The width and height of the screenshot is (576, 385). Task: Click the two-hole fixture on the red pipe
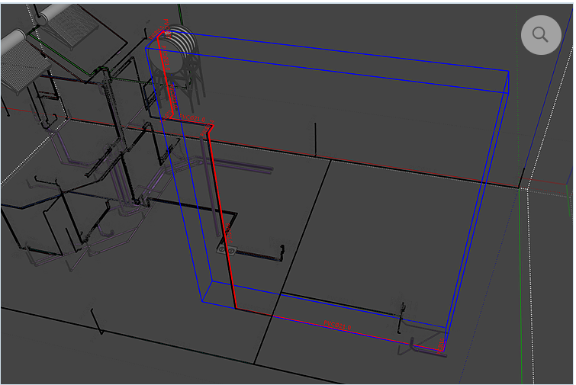point(227,249)
